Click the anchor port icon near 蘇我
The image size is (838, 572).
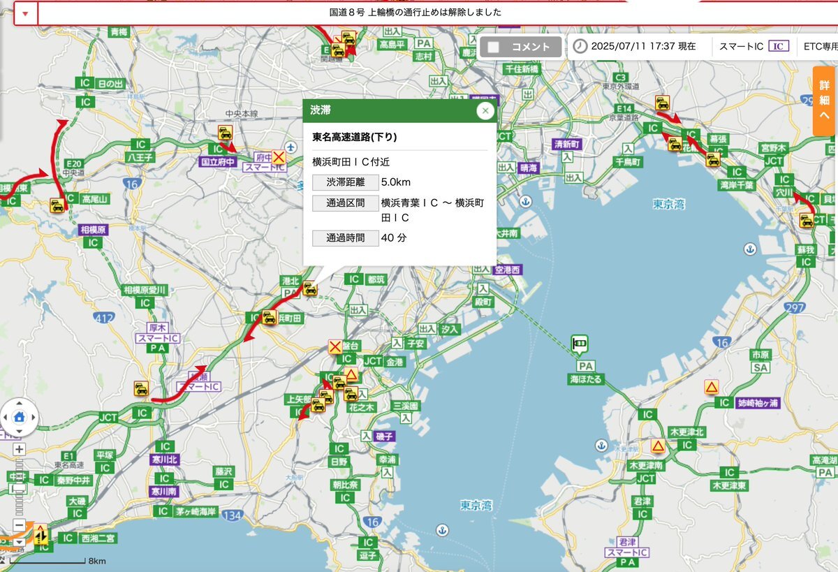click(x=751, y=249)
